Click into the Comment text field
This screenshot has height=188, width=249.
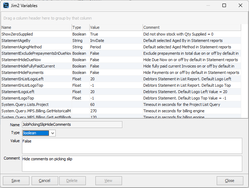[132, 163]
